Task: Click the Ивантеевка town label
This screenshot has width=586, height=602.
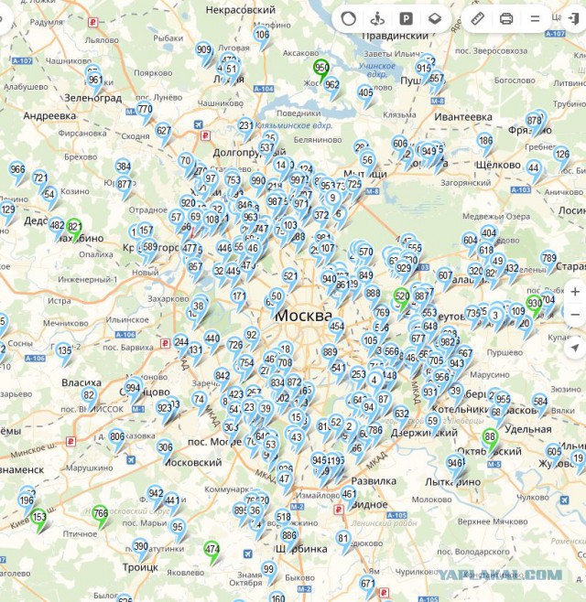Action: click(463, 117)
